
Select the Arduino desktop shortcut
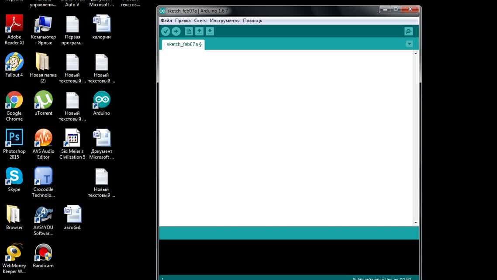(101, 103)
